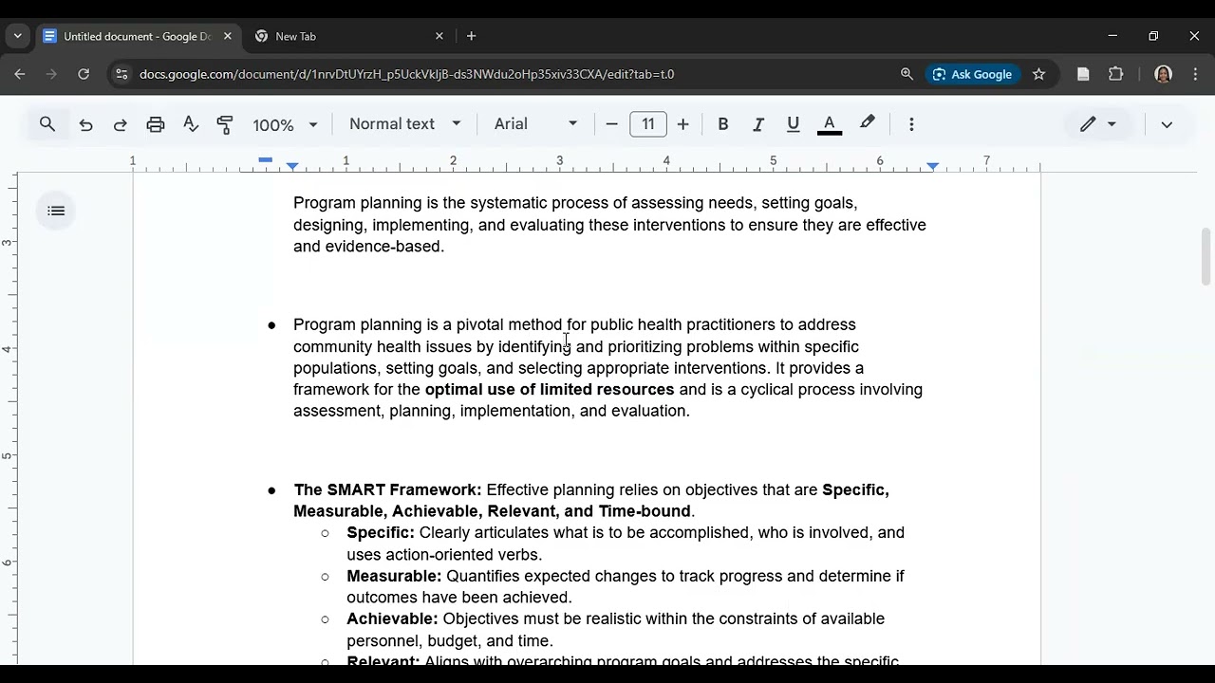Click the right indent ruler marker

(933, 167)
